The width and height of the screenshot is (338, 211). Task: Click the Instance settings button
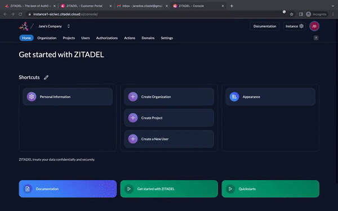(295, 26)
